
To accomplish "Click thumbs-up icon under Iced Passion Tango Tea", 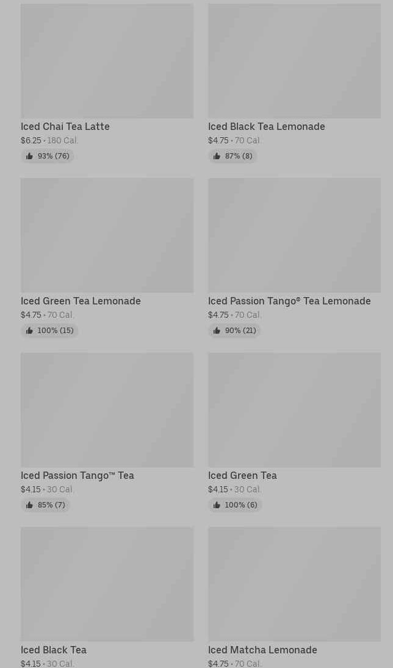I will [x=29, y=505].
